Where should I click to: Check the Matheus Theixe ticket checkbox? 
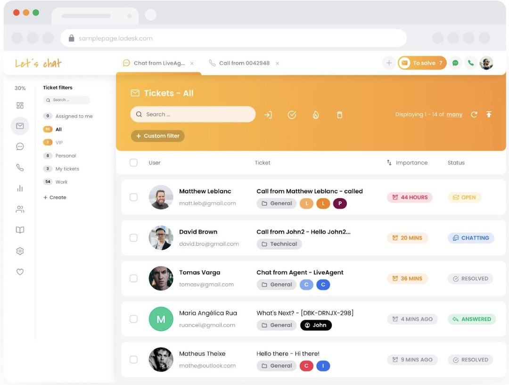point(133,360)
